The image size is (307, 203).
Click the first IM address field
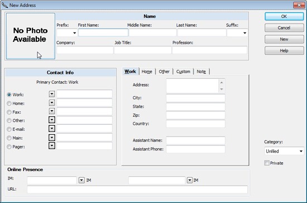(x=52, y=180)
